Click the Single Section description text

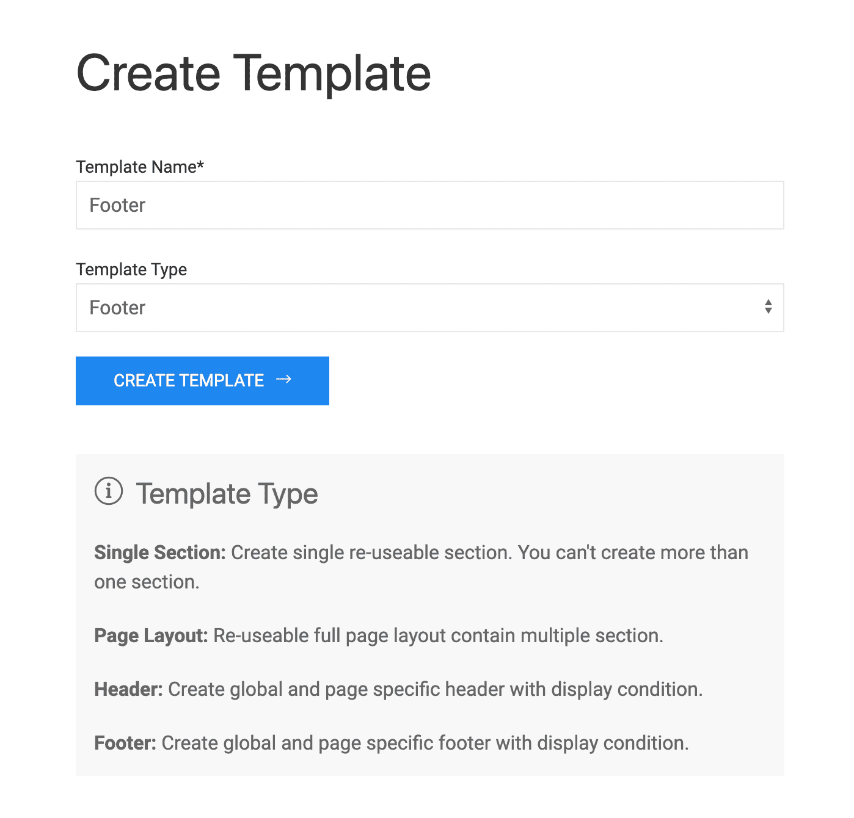click(x=420, y=566)
